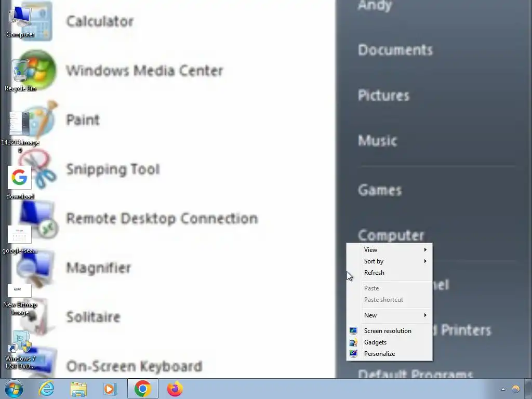Launch Solitaire from the Start menu
The height and width of the screenshot is (399, 532).
[x=94, y=317]
